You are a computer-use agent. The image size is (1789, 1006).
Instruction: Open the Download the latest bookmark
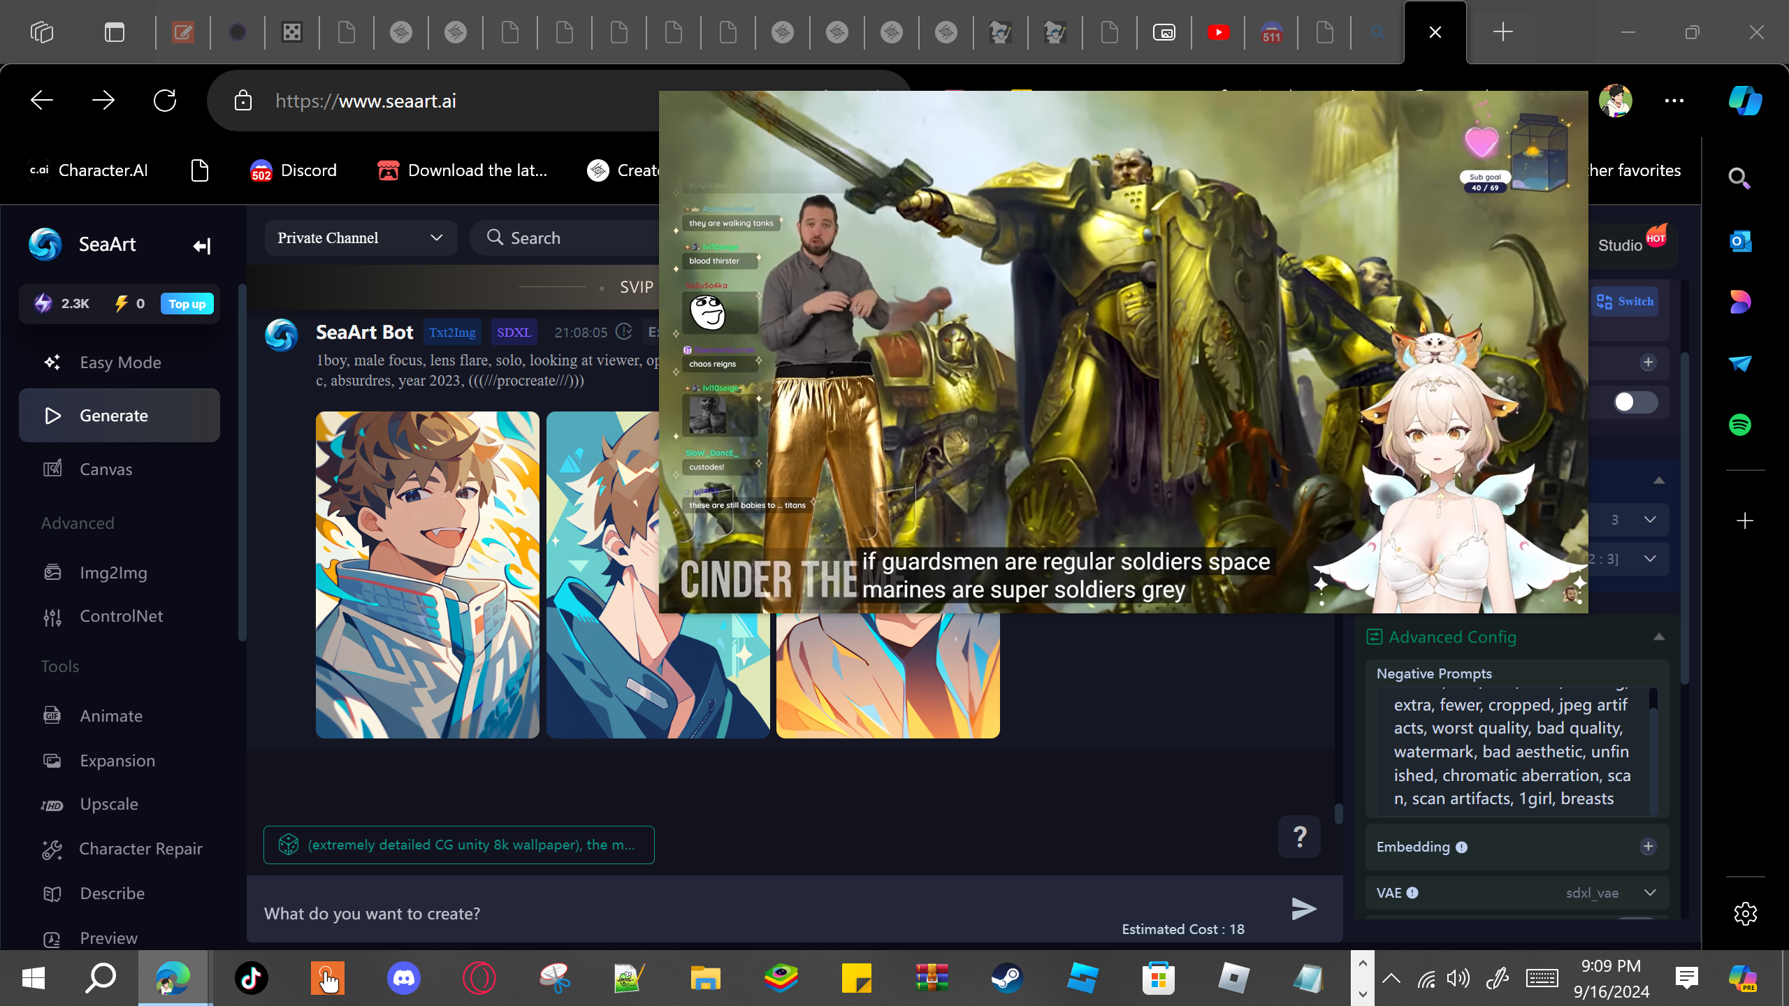click(462, 170)
